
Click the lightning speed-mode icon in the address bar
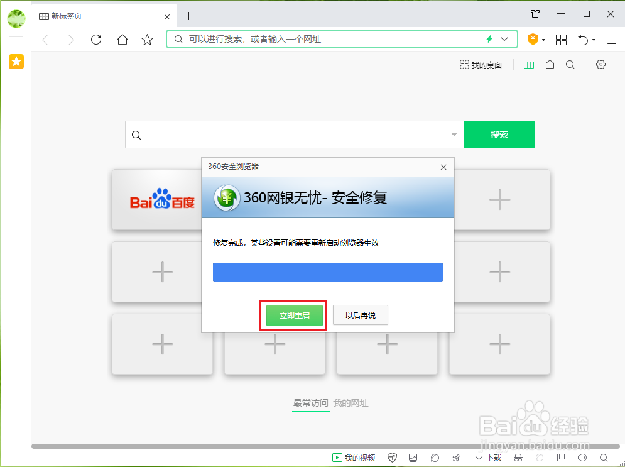pyautogui.click(x=489, y=39)
